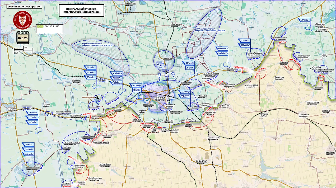Click the box marked А near Родинское

[x=158, y=64]
